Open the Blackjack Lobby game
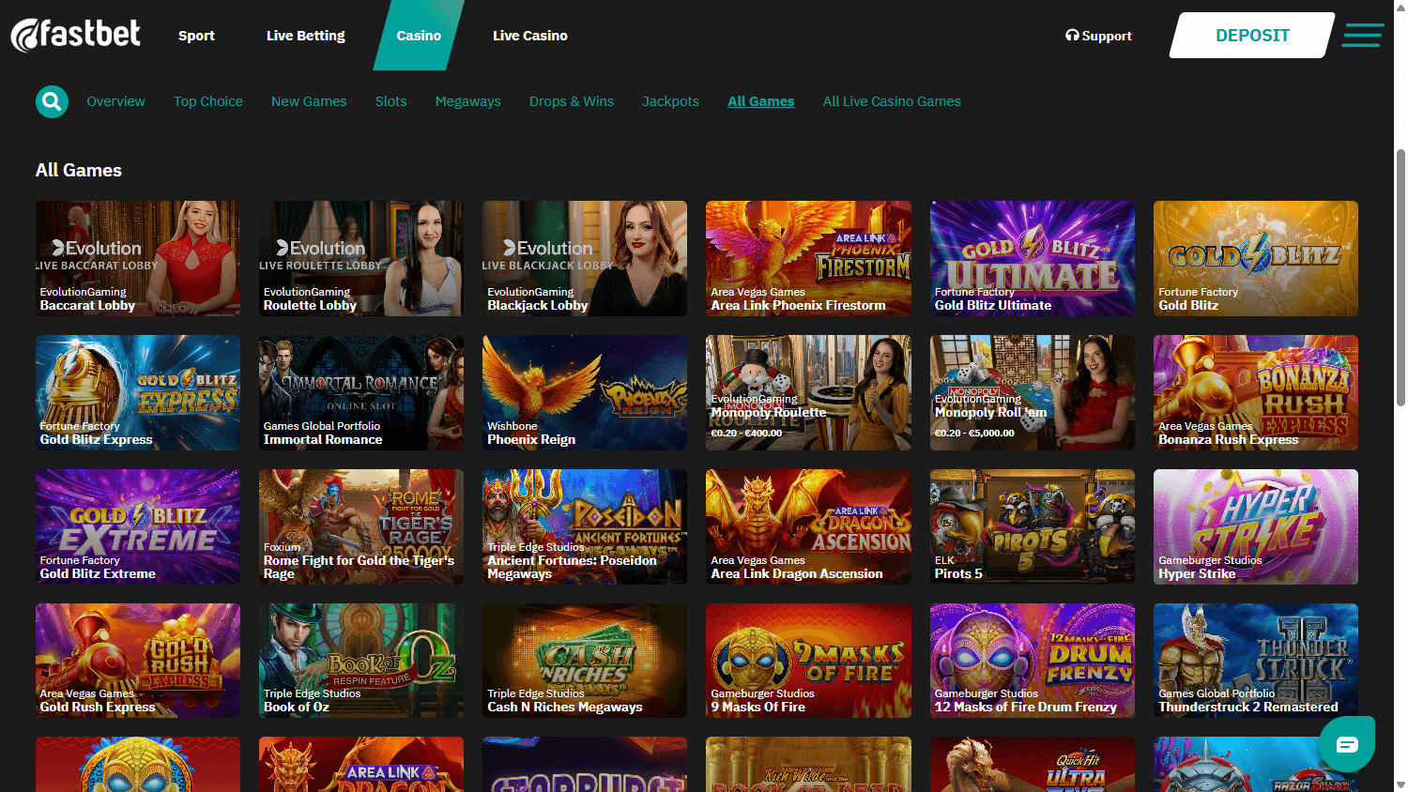 click(585, 258)
